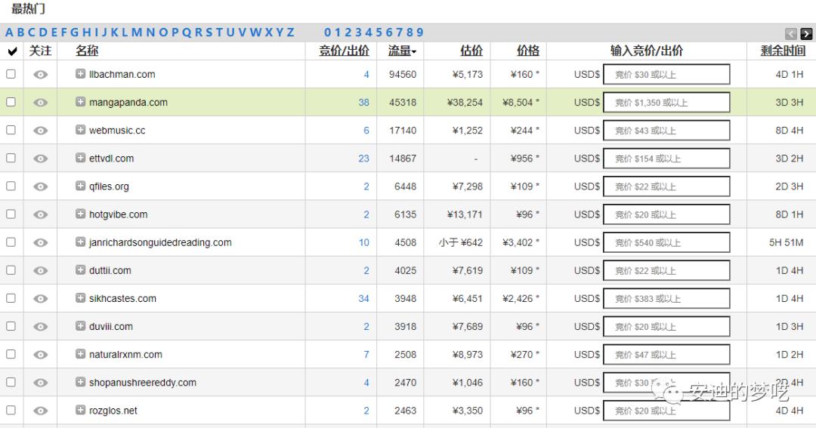Sort the table by 流量 column header
Image resolution: width=816 pixels, height=428 pixels.
coord(402,51)
